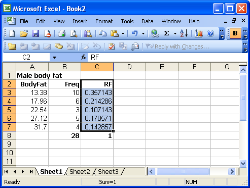250x188 pixels.
Task: Open the Format menu
Action: pos(104,21)
